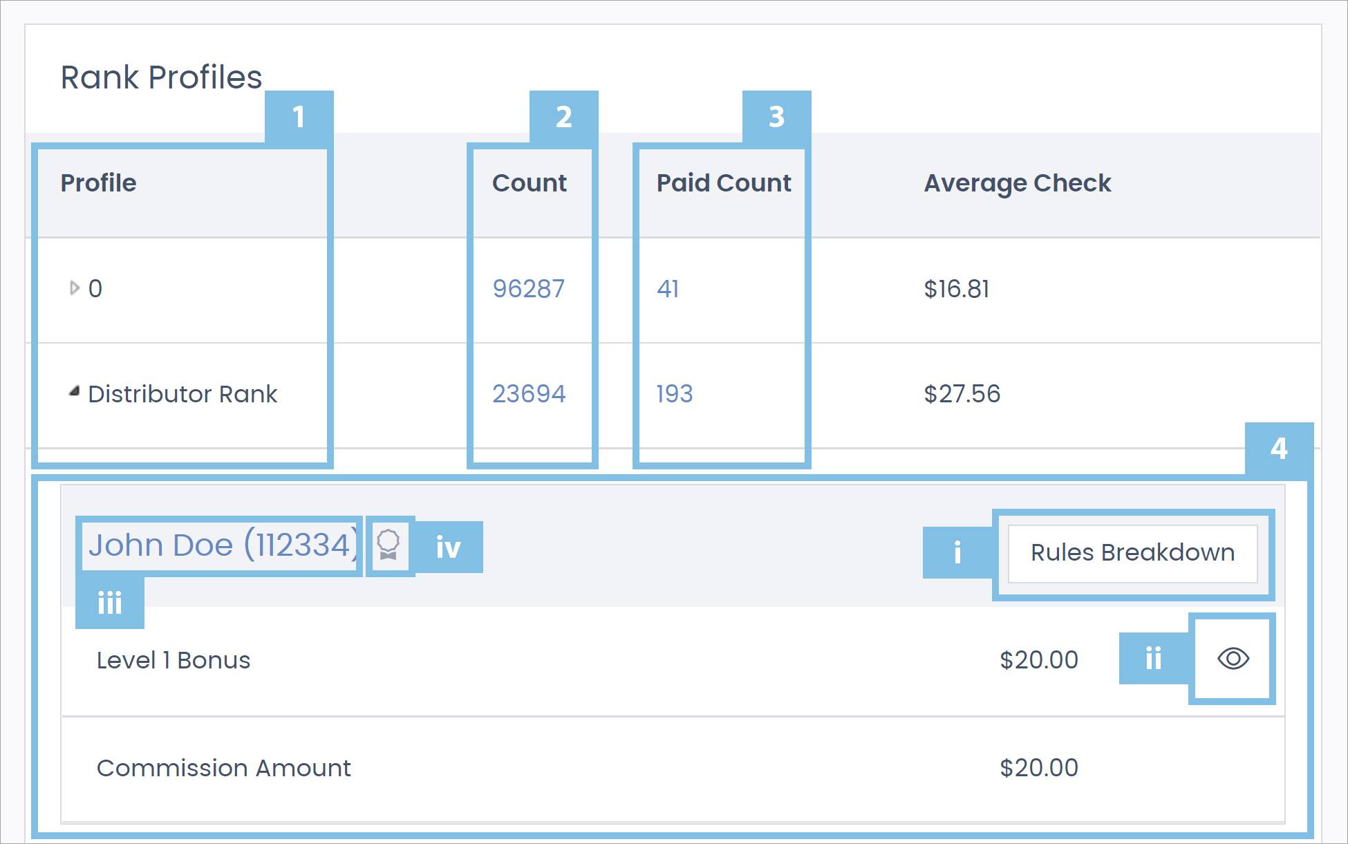The height and width of the screenshot is (844, 1348).
Task: Click the $16.81 average check value
Action: tap(957, 289)
